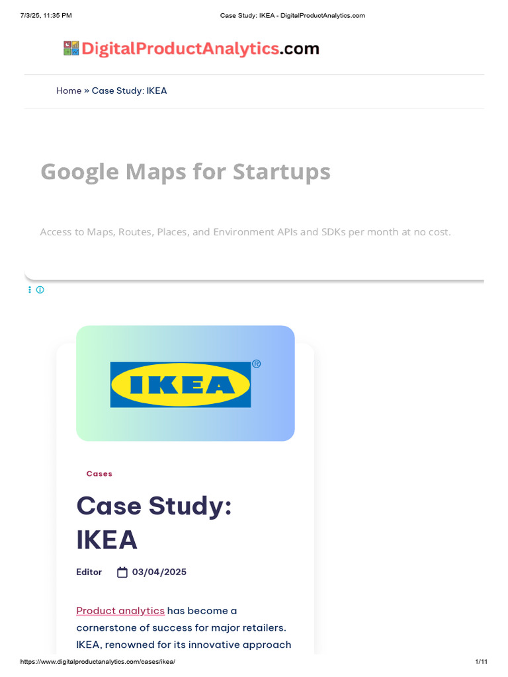Click the DigitalProductAnalytics colored squares logo icon
This screenshot has height=677, width=508.
[71, 48]
